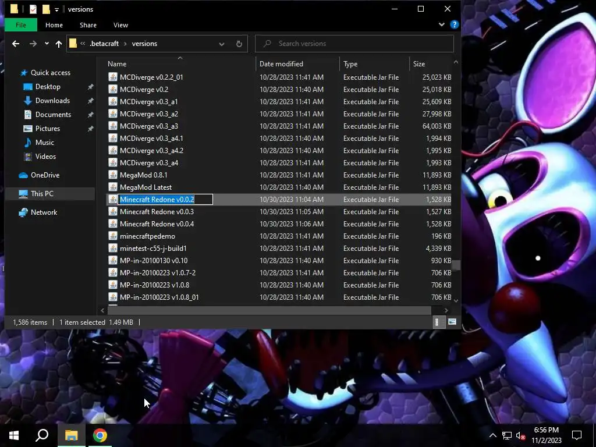Open taskbar Search
The height and width of the screenshot is (447, 596).
42,435
